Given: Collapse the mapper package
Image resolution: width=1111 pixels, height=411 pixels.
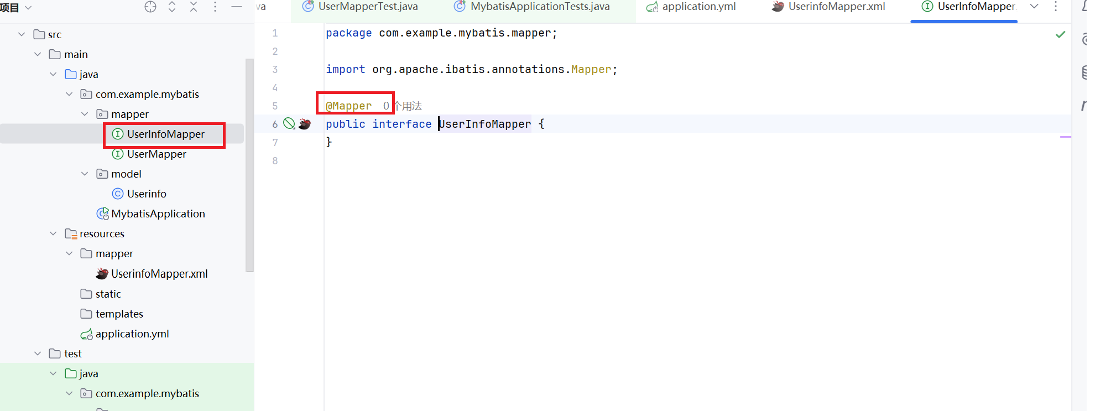Looking at the screenshot, I should 85,114.
